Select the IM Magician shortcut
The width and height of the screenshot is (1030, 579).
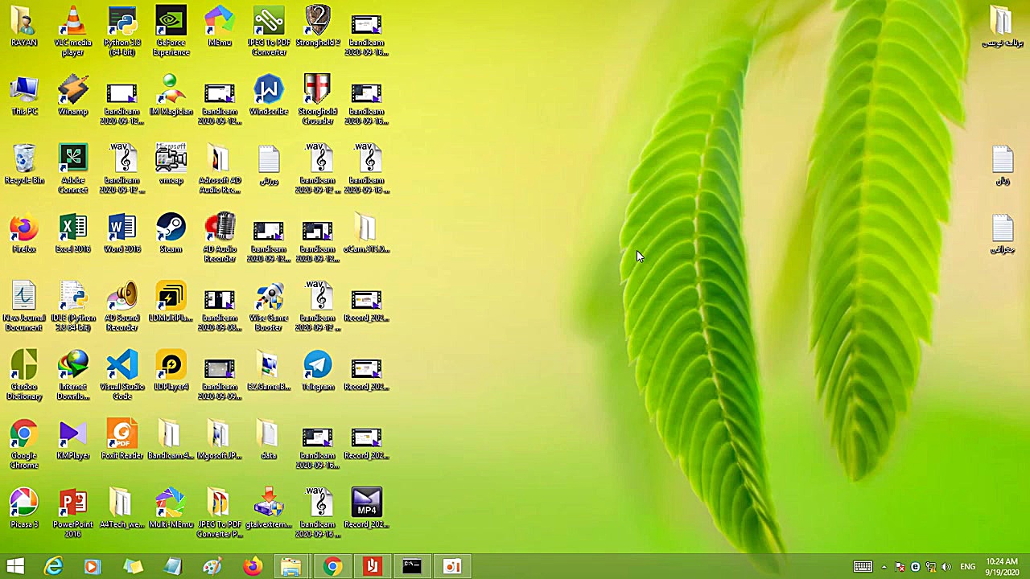(171, 96)
